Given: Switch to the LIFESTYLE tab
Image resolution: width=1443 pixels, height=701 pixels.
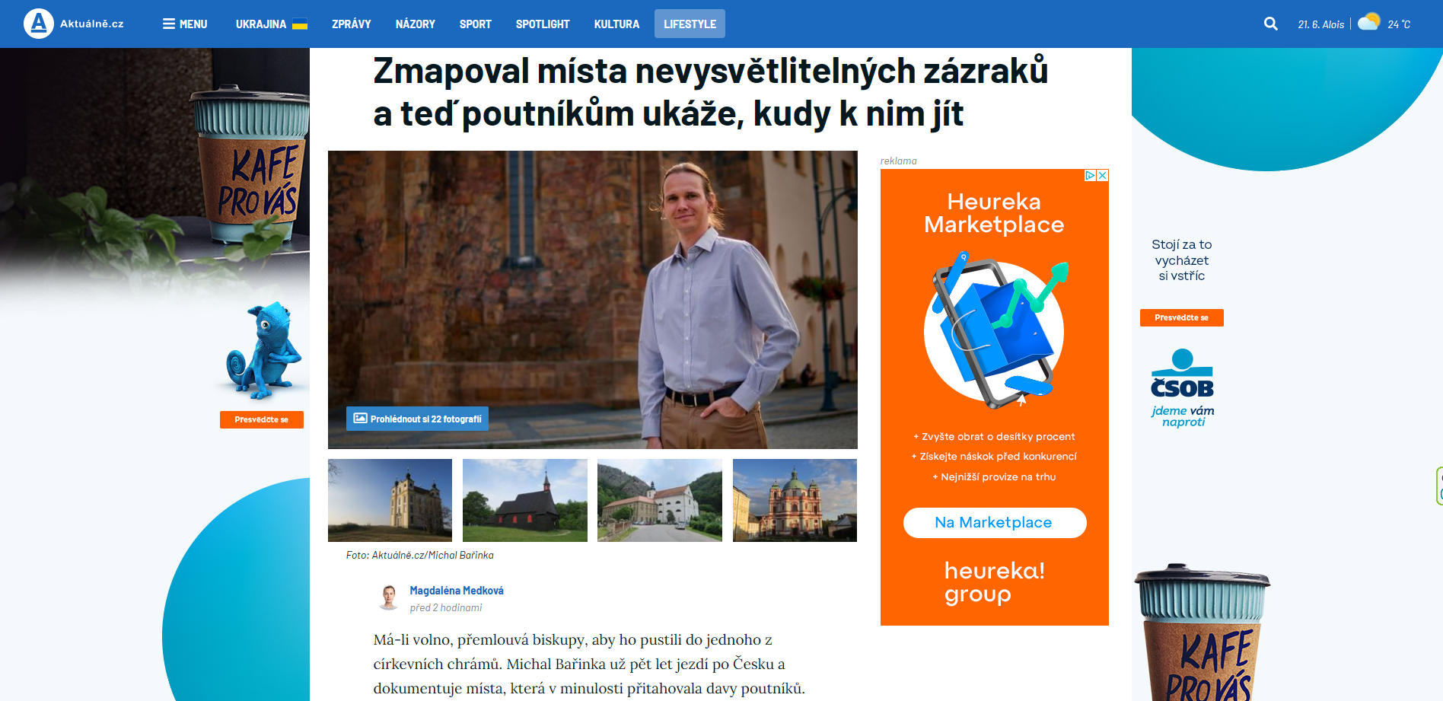Looking at the screenshot, I should click(690, 24).
